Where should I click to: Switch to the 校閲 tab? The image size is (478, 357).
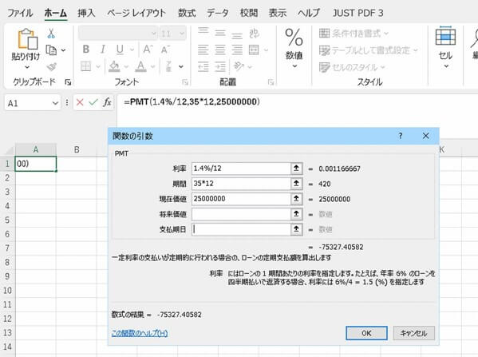coord(249,13)
